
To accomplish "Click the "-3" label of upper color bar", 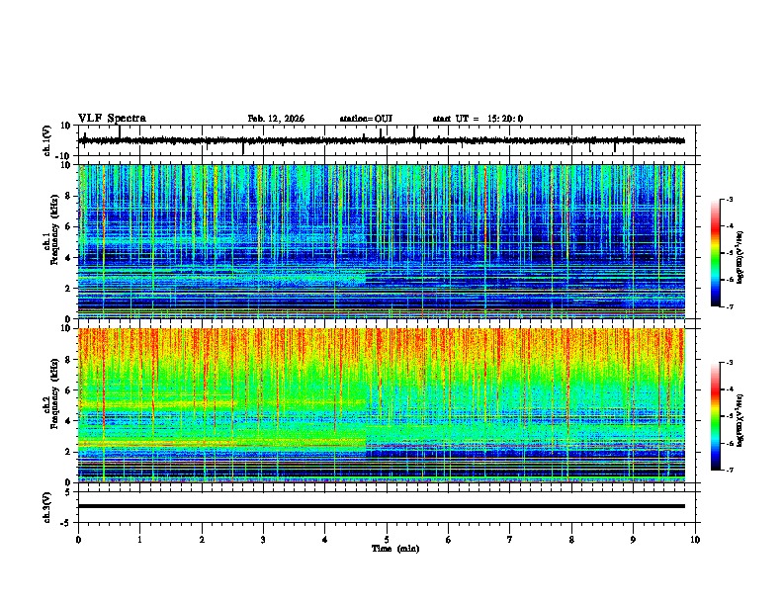I will coord(730,199).
